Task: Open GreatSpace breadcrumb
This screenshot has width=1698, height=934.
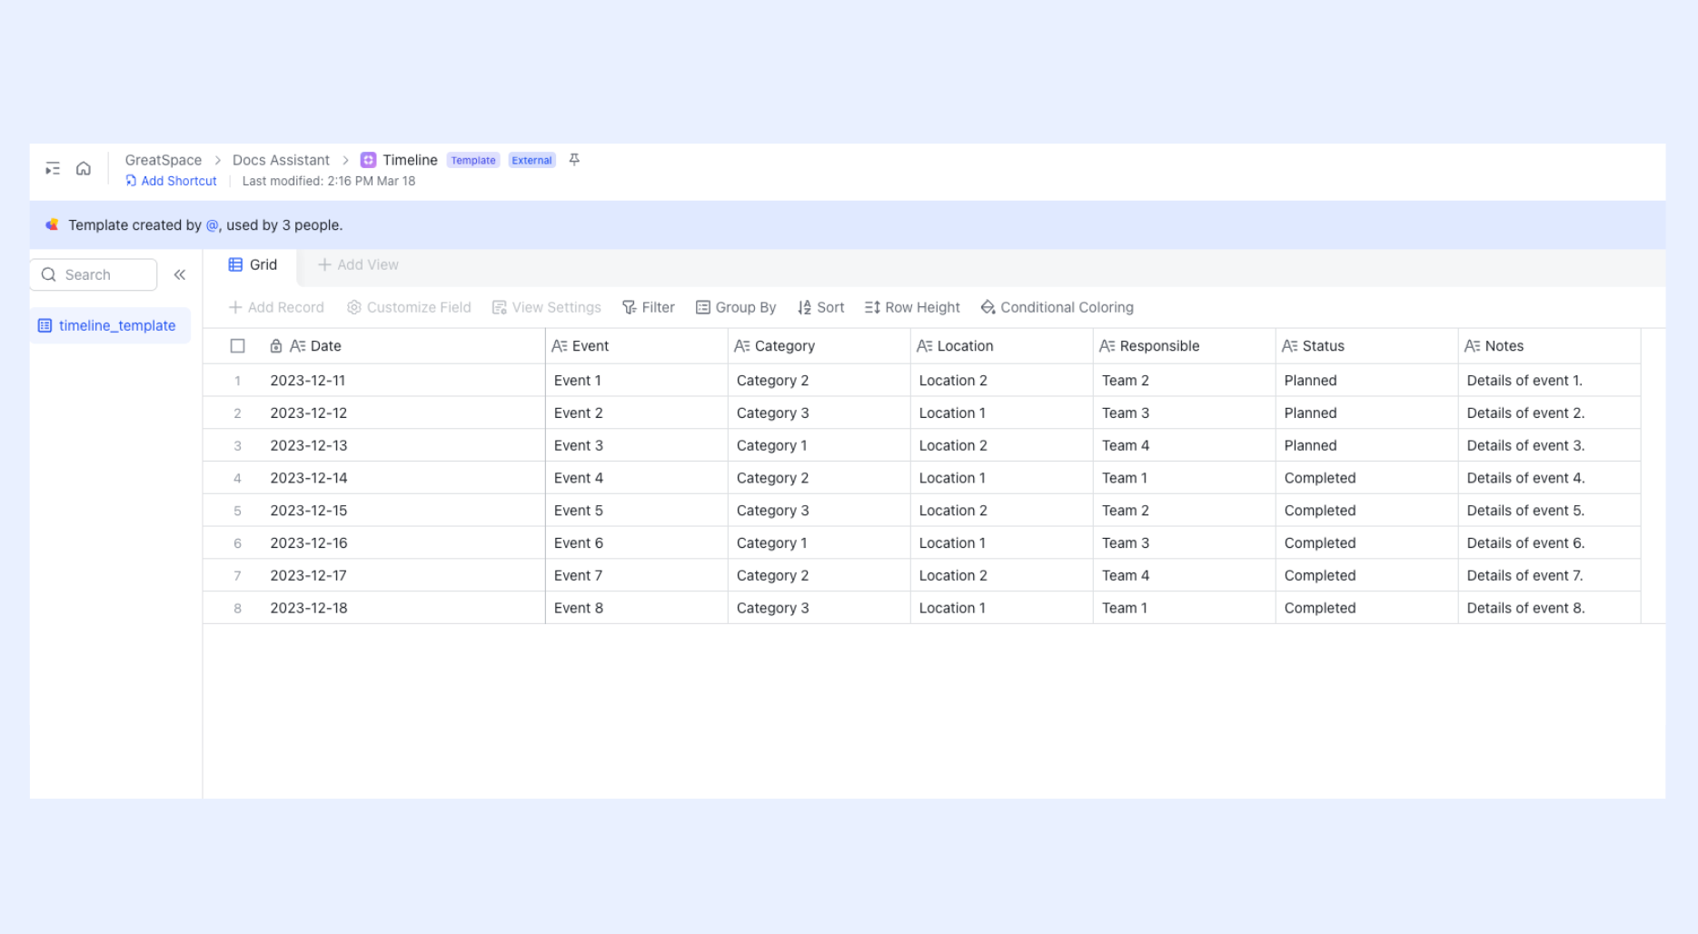Action: tap(164, 160)
